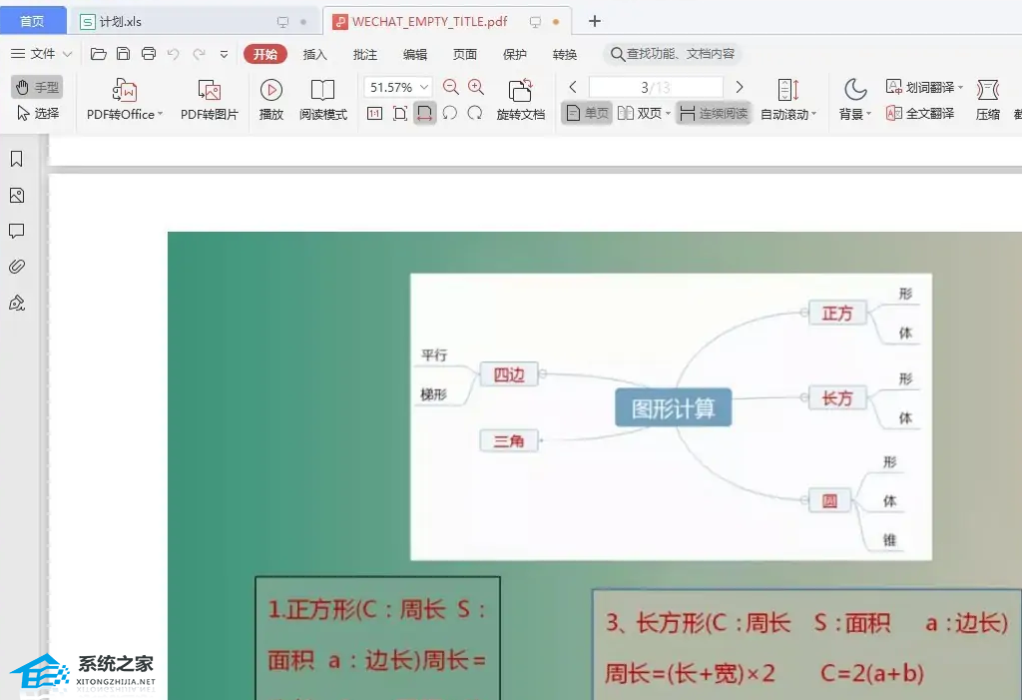Image resolution: width=1022 pixels, height=700 pixels.
Task: Click the open folder icon
Action: [99, 54]
